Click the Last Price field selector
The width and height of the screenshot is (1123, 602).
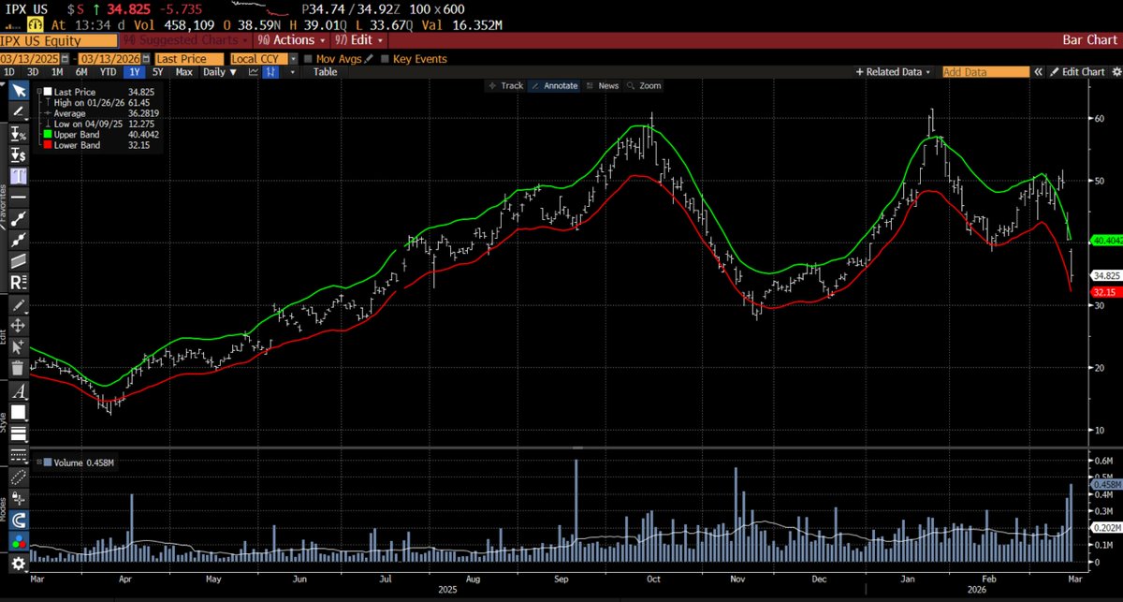click(x=190, y=59)
